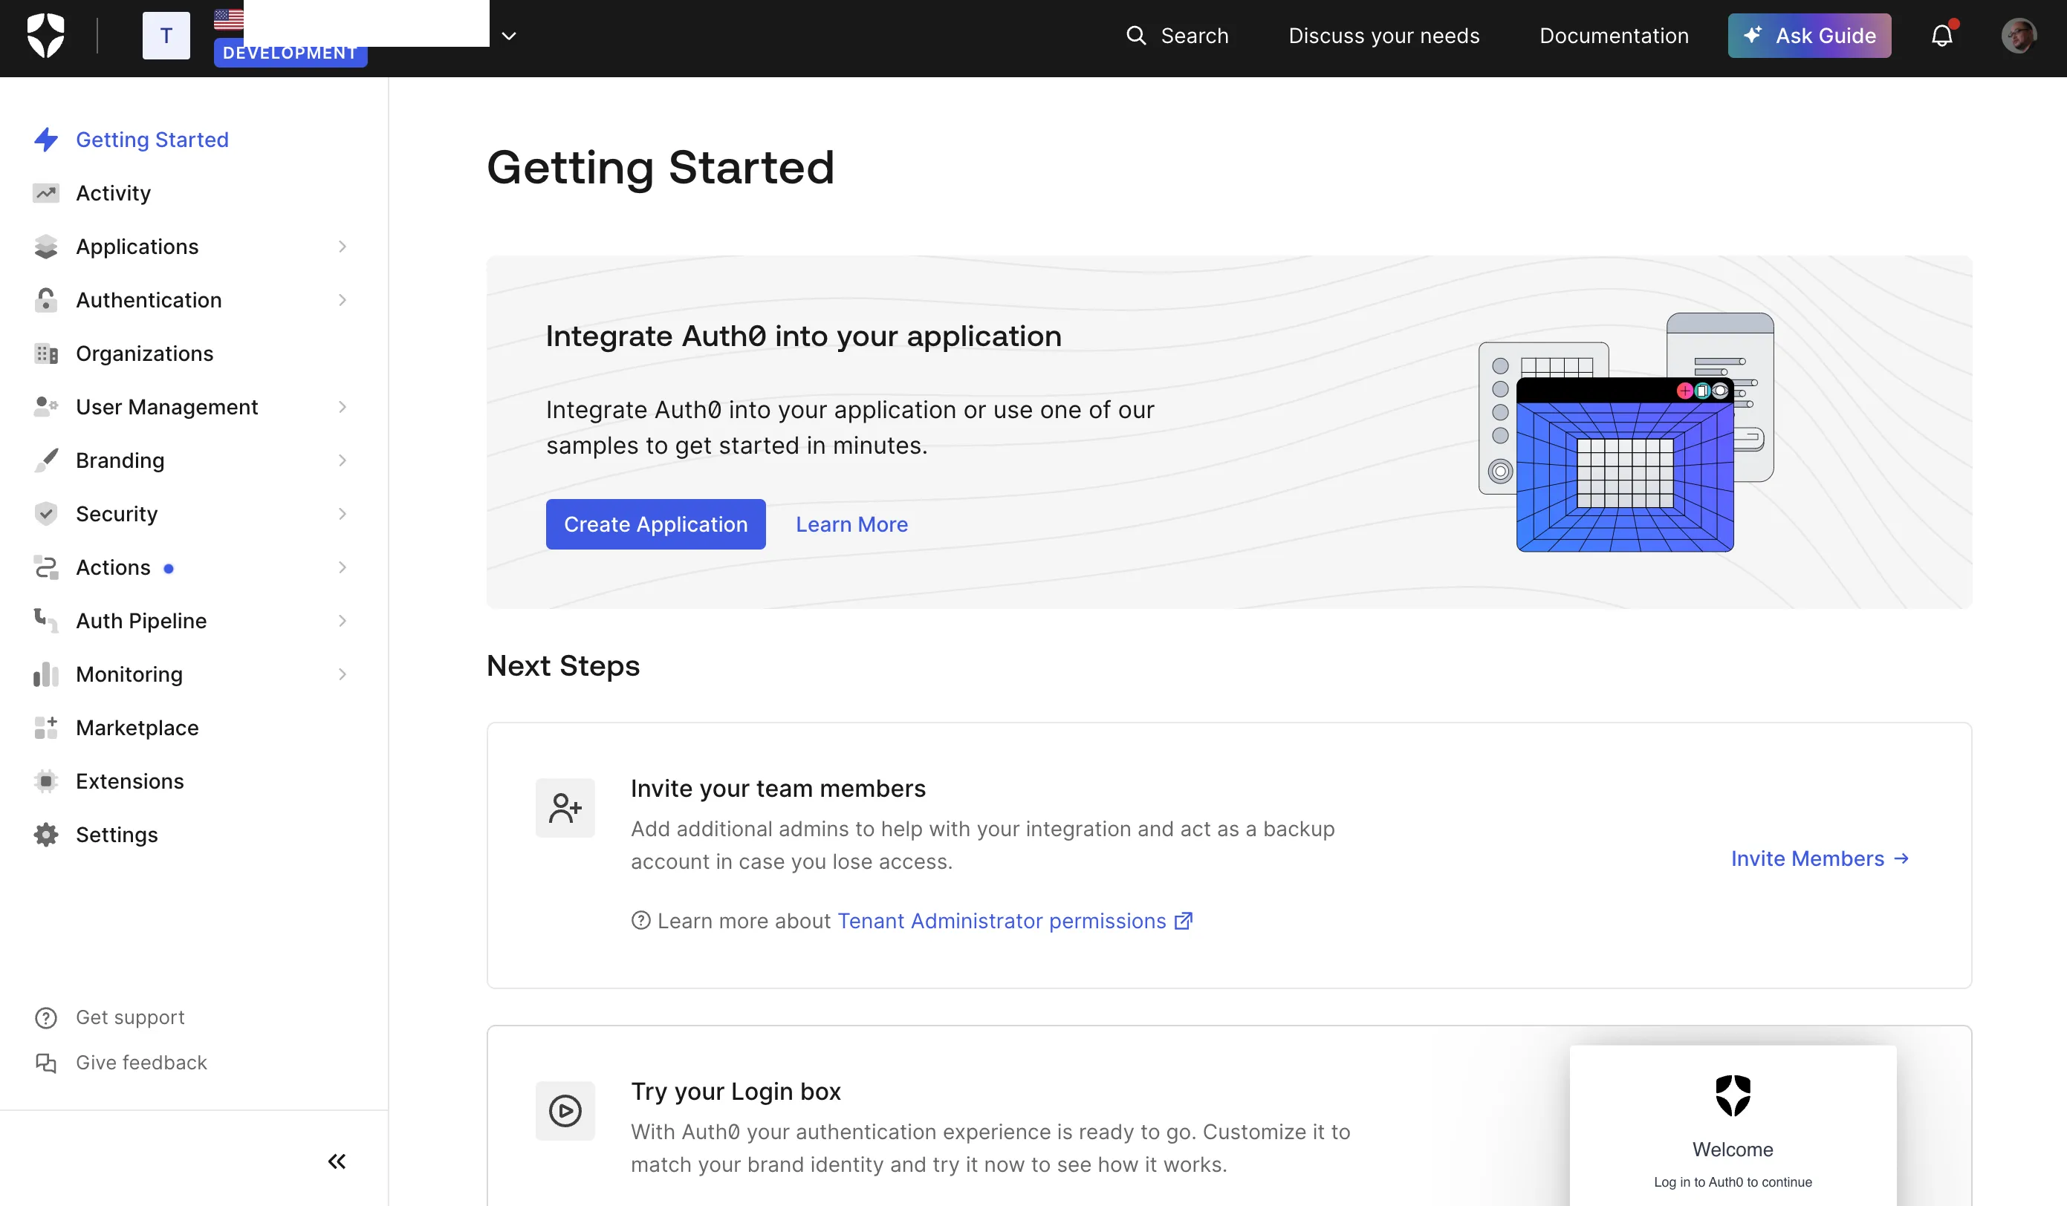Click the Branding paintbrush icon
The width and height of the screenshot is (2067, 1206).
tap(48, 460)
